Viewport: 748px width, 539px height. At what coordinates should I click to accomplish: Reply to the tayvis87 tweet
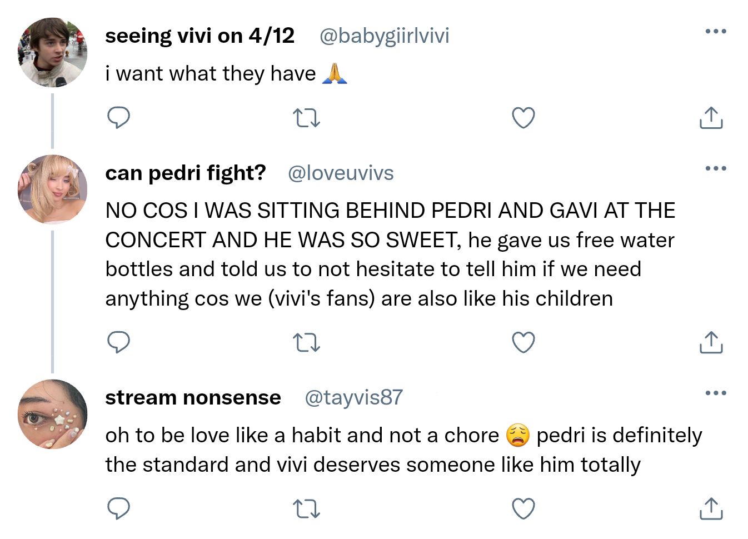pyautogui.click(x=118, y=508)
